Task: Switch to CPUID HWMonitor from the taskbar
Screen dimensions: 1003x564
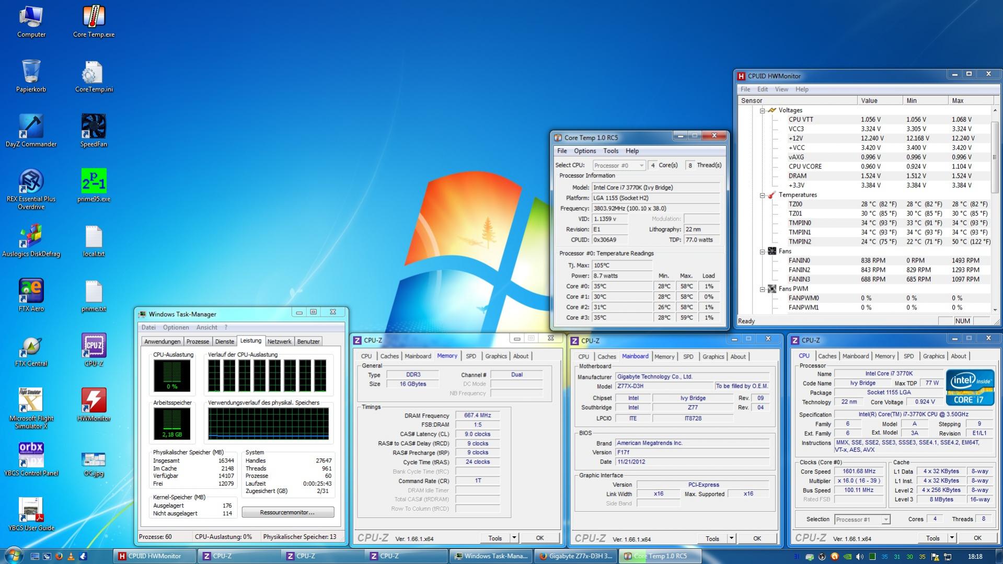Action: coord(155,556)
